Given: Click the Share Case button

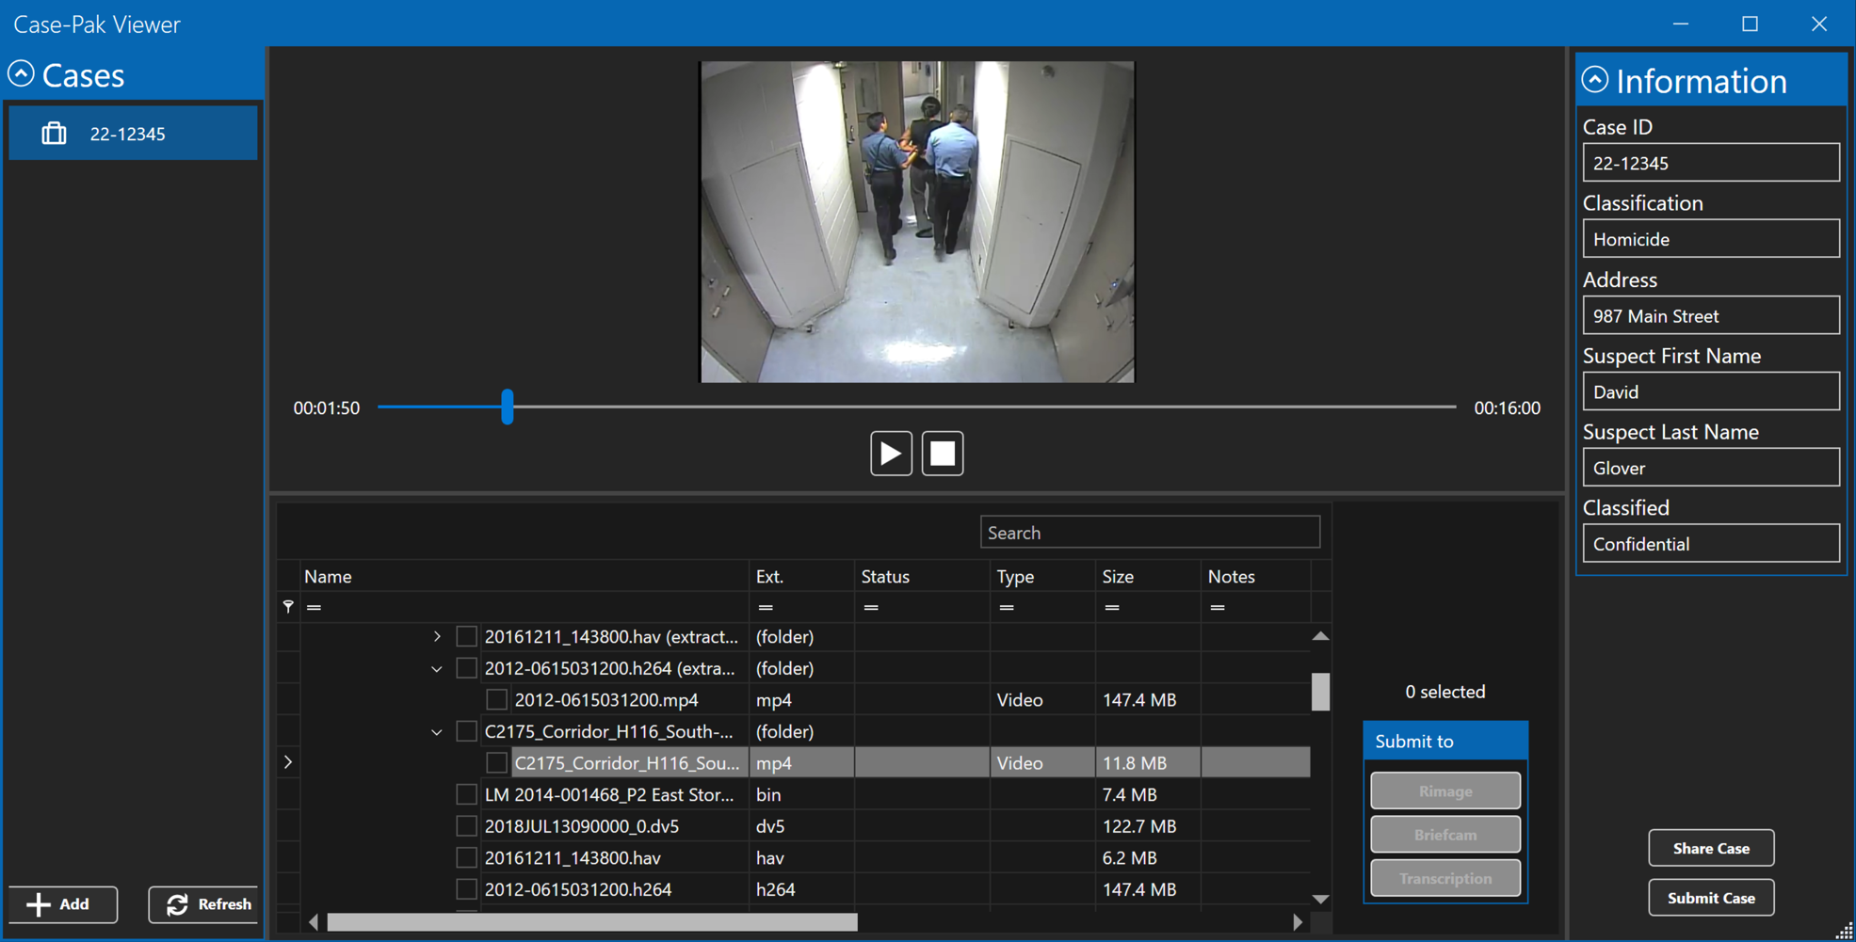Looking at the screenshot, I should 1711,848.
